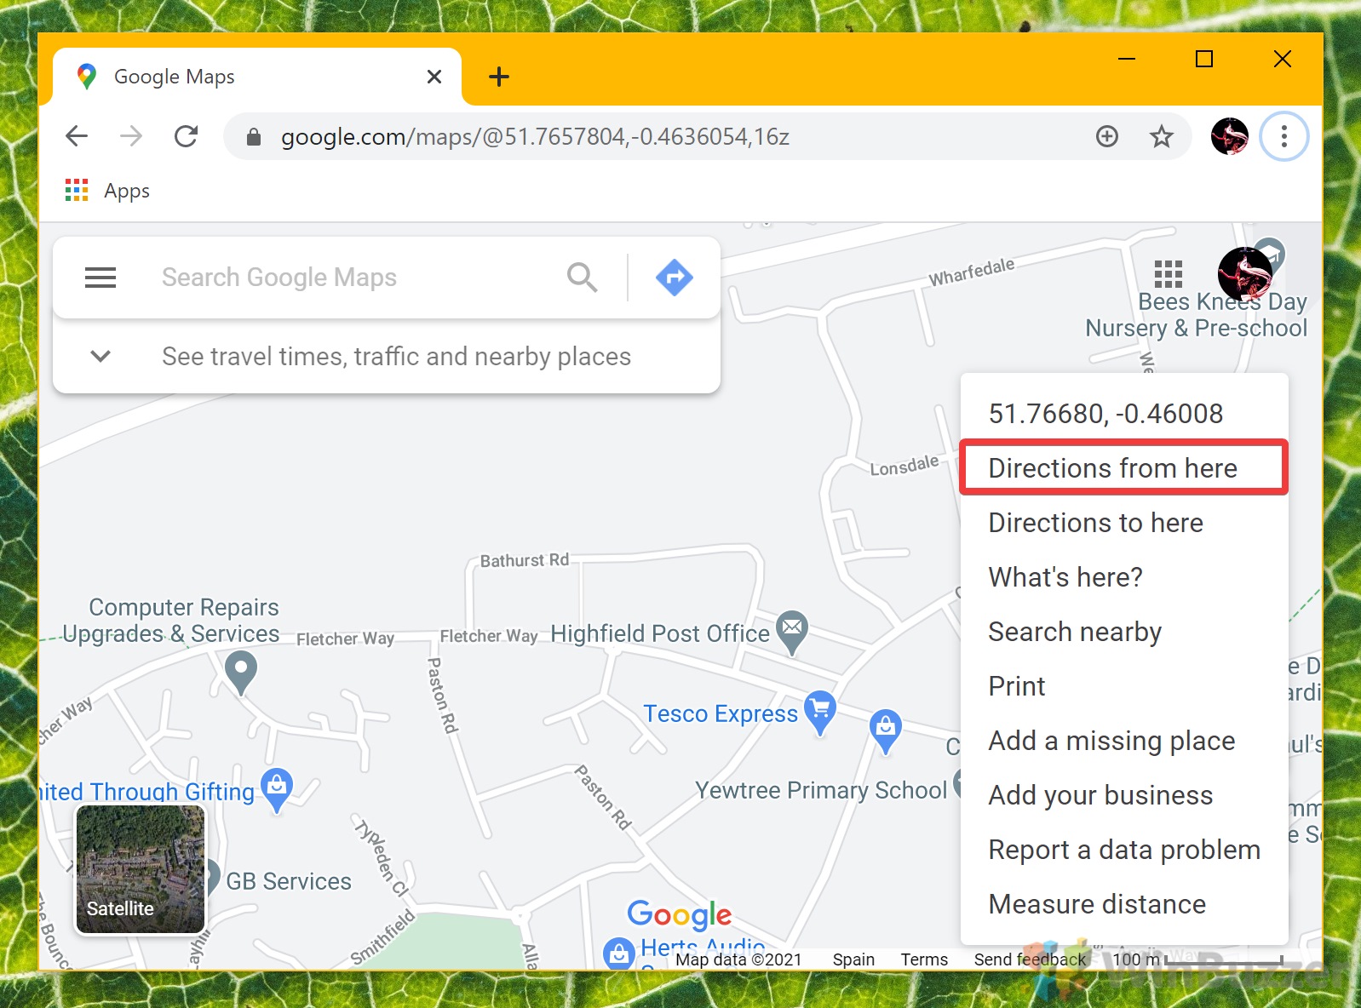
Task: Copy the coordinates 51.76680, -0.46008
Action: [1123, 413]
